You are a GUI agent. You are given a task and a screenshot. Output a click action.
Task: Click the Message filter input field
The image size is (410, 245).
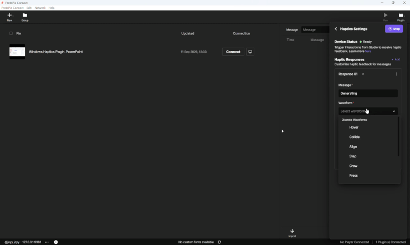point(315,30)
